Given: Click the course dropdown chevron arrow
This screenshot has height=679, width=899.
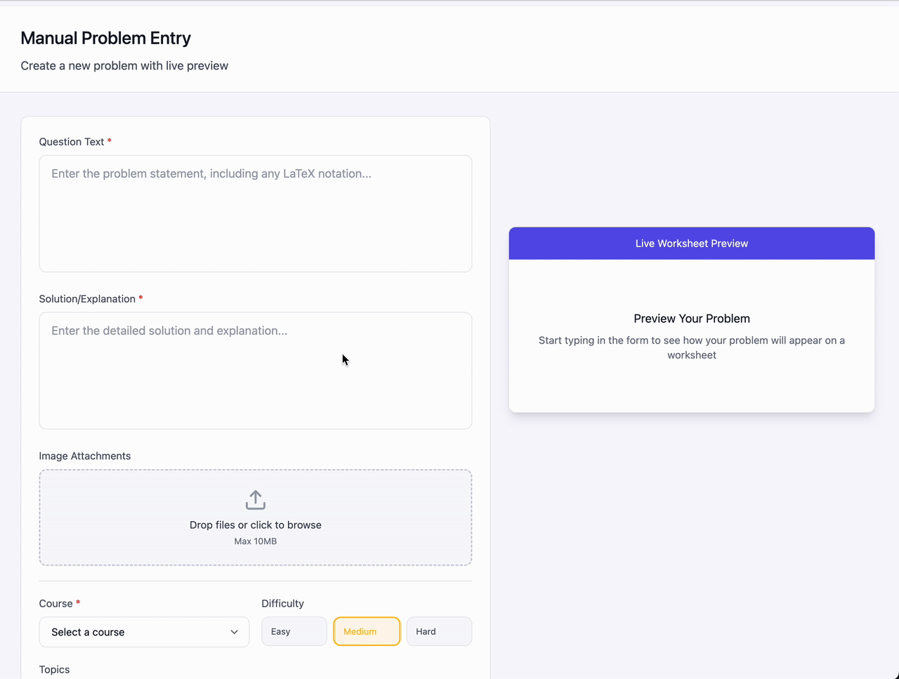Looking at the screenshot, I should [234, 632].
